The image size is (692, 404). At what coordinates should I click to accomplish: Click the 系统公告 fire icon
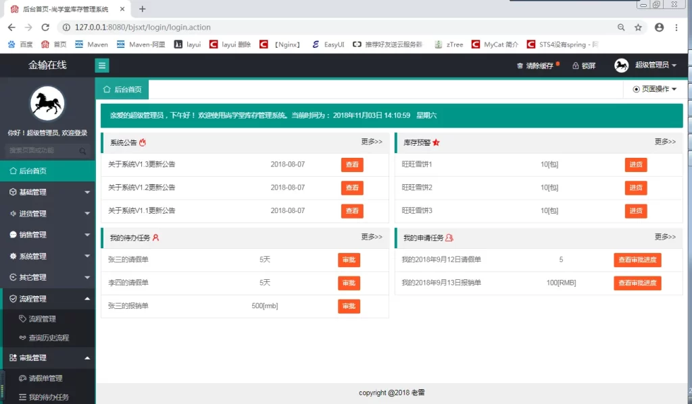143,142
